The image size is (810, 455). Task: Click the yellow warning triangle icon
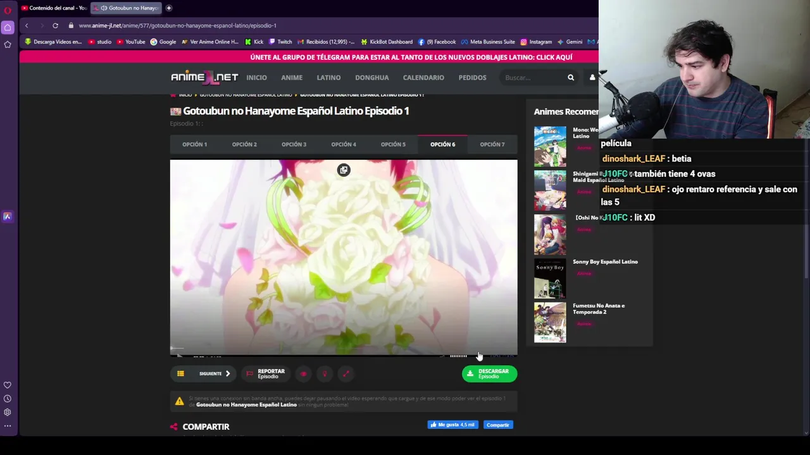pyautogui.click(x=180, y=401)
